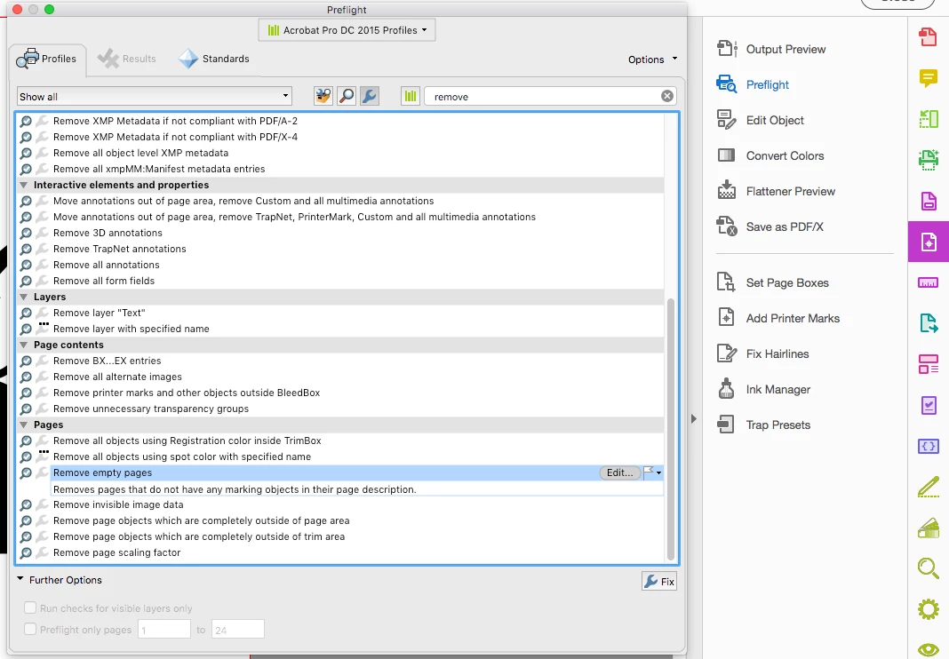The height and width of the screenshot is (659, 949).
Task: Click the green magnifier icon in the tools strip
Action: pyautogui.click(x=929, y=568)
